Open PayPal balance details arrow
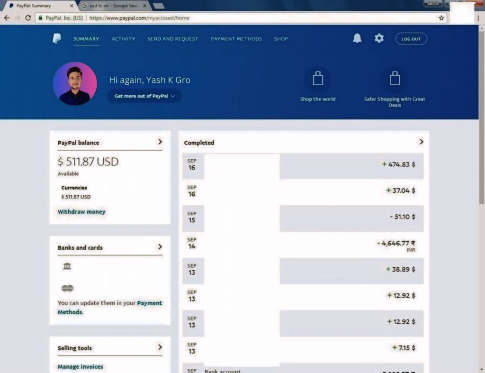The image size is (485, 373). (x=160, y=142)
